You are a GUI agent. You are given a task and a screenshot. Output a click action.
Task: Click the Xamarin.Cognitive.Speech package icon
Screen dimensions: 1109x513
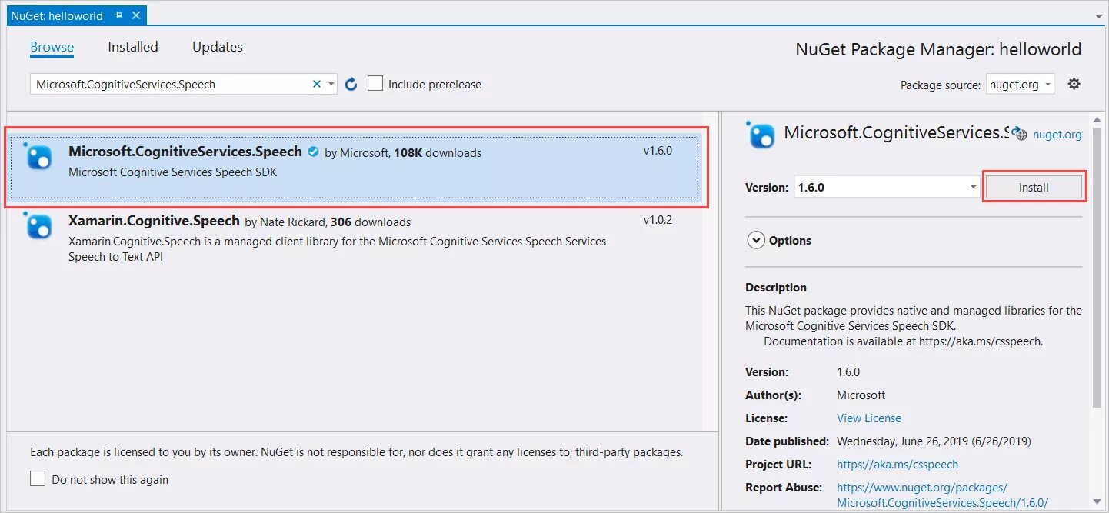coord(38,226)
